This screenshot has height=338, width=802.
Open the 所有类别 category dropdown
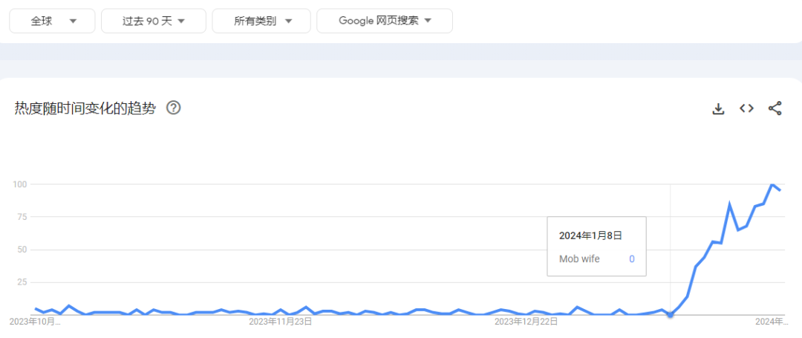tap(261, 21)
